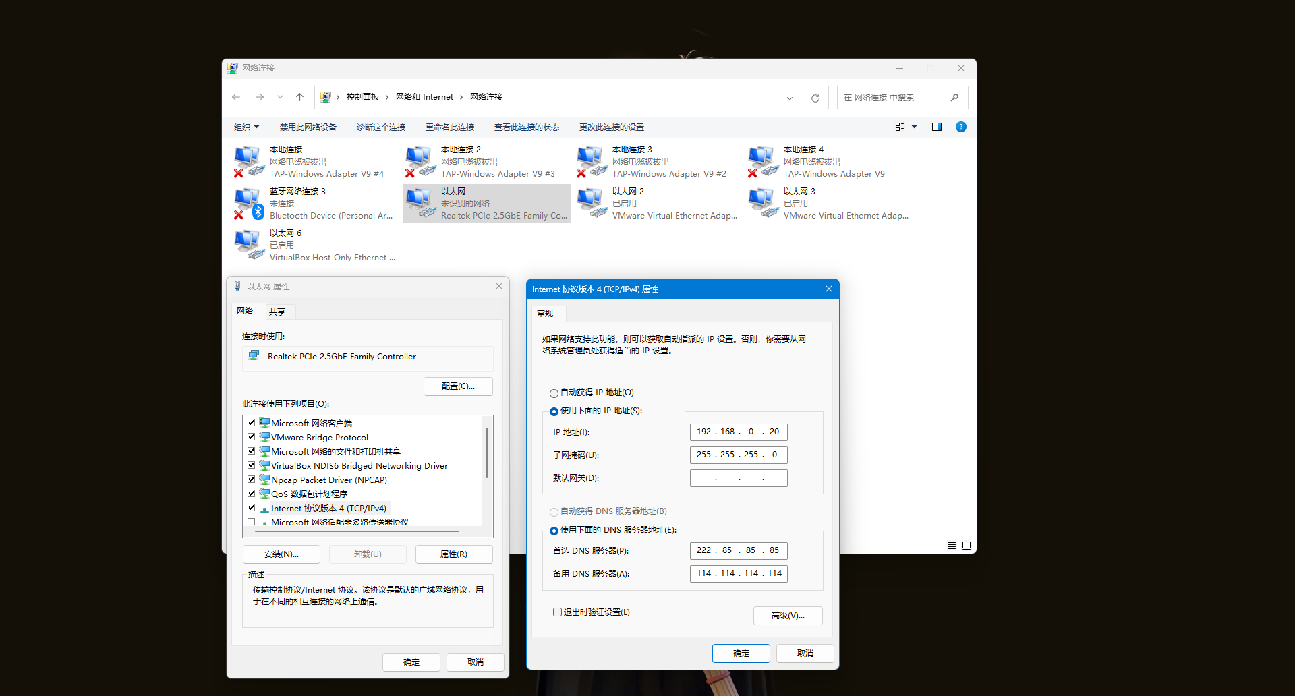Click the 默认网关 input field
The image size is (1295, 696).
739,478
